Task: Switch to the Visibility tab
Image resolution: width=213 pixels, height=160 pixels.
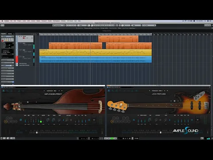Action: [x=10, y=34]
